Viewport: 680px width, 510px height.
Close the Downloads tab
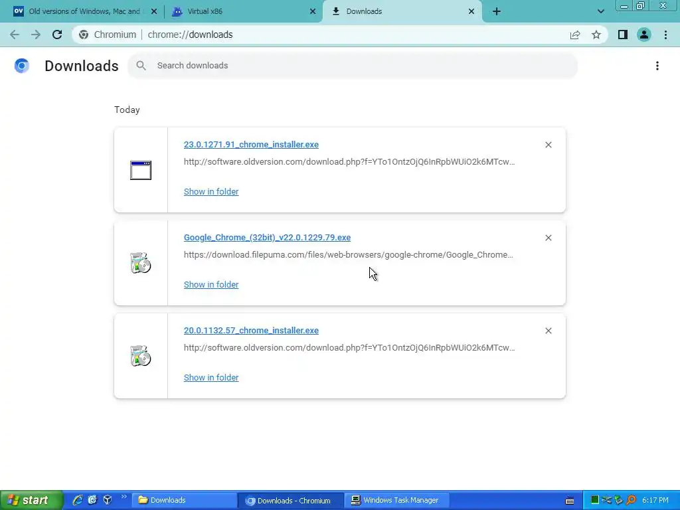[471, 11]
